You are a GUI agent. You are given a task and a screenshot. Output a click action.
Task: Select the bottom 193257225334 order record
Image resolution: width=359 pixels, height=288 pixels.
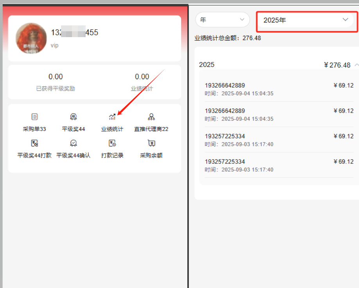[x=279, y=165]
